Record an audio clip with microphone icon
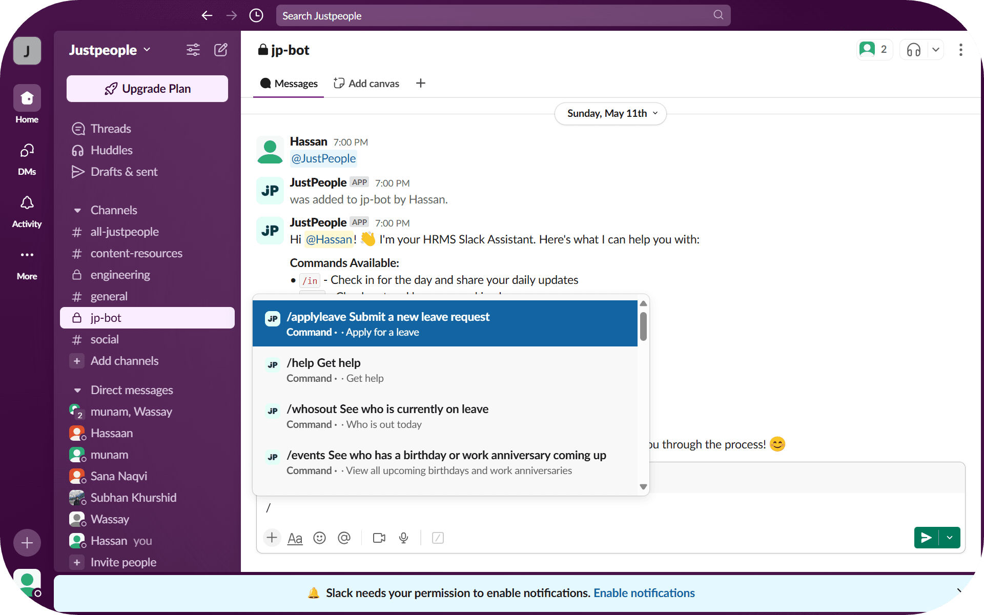Screen dimensions: 984x615 [x=404, y=538]
